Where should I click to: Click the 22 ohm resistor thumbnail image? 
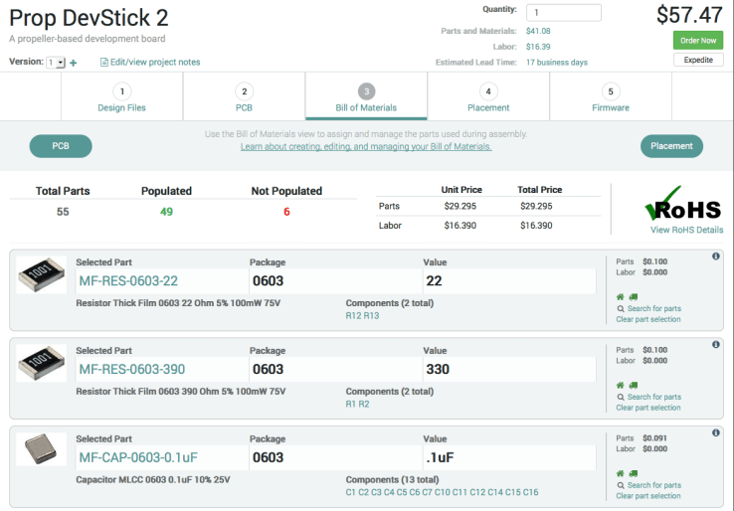42,274
